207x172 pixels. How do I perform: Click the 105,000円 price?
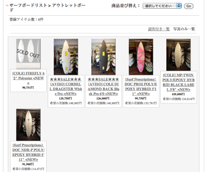[x=178, y=94]
